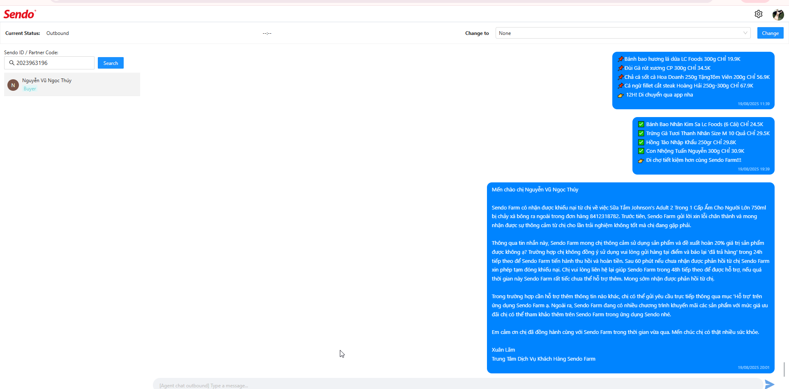Expand the status dropdown chevron arrow
789x389 pixels.
[x=745, y=33]
